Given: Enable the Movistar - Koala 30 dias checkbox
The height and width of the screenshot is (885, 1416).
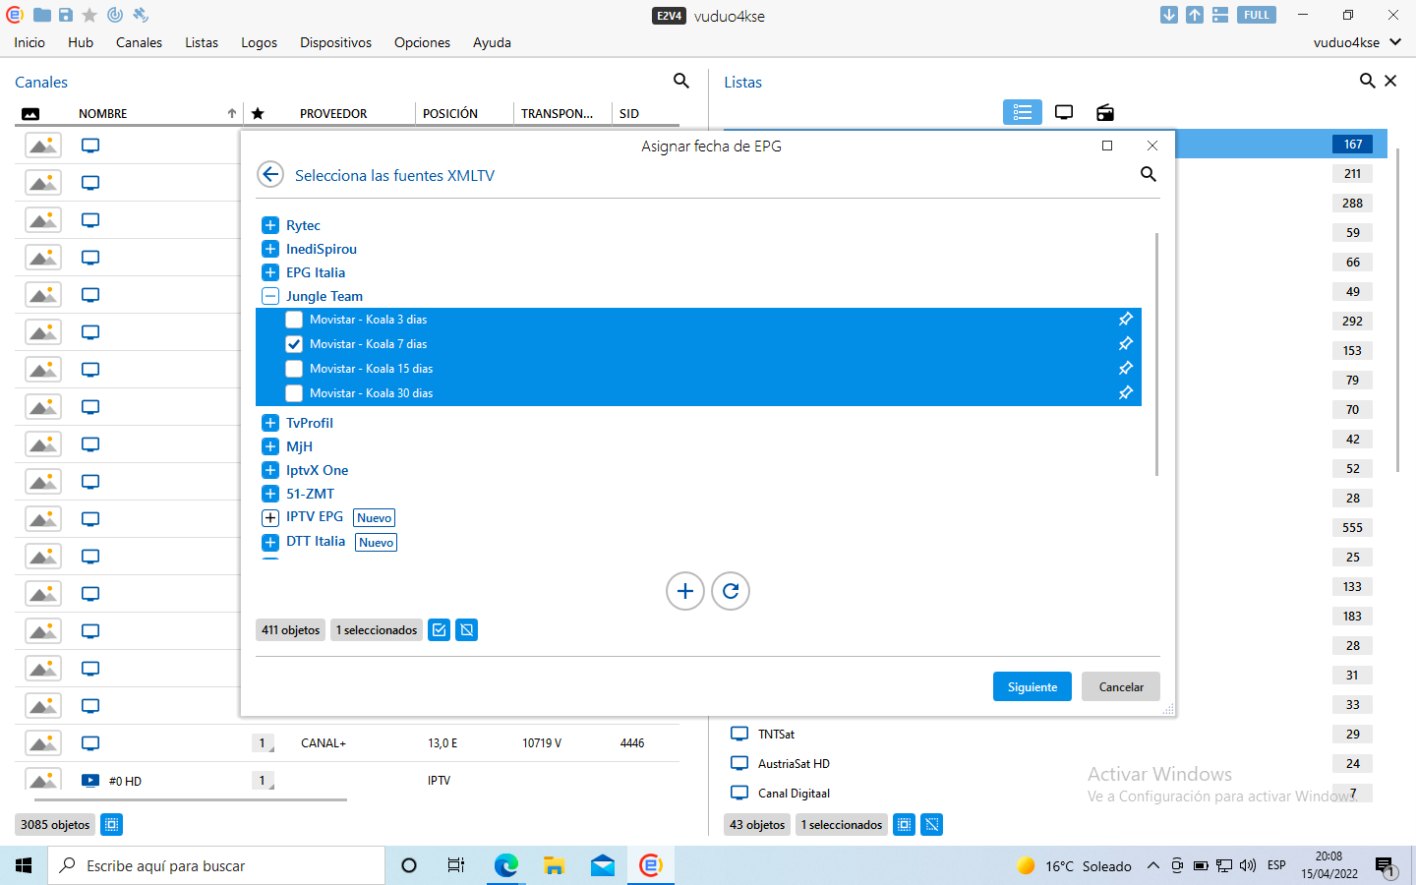Looking at the screenshot, I should click(294, 393).
